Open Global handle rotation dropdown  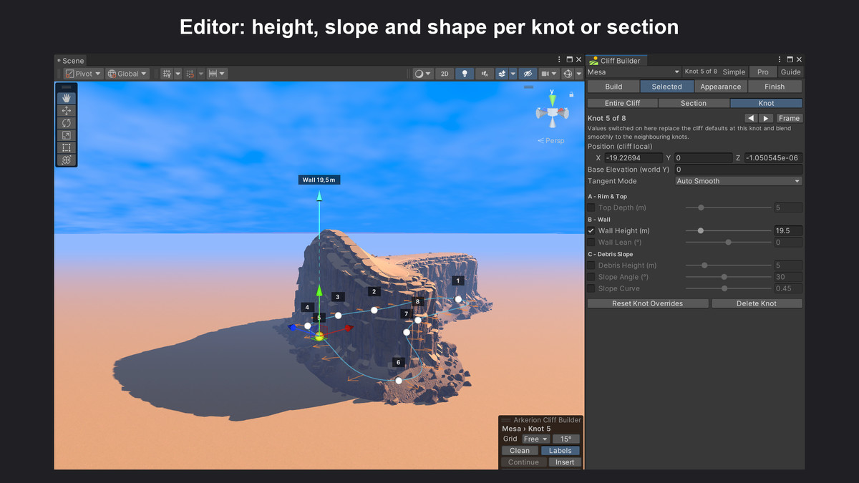127,74
